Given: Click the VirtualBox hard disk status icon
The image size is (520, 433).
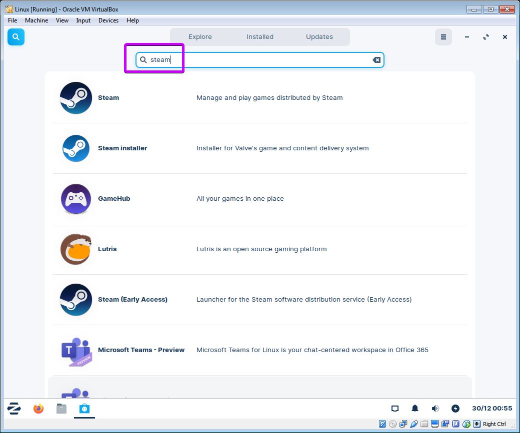Looking at the screenshot, I should coord(382,424).
